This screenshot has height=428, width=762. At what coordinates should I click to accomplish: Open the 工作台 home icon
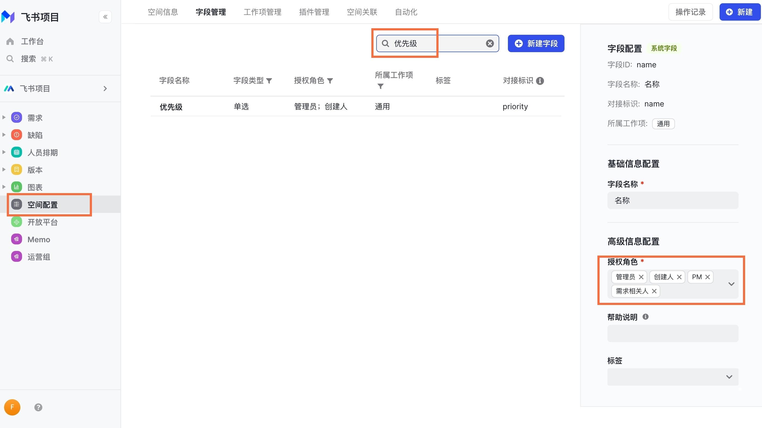pyautogui.click(x=10, y=41)
